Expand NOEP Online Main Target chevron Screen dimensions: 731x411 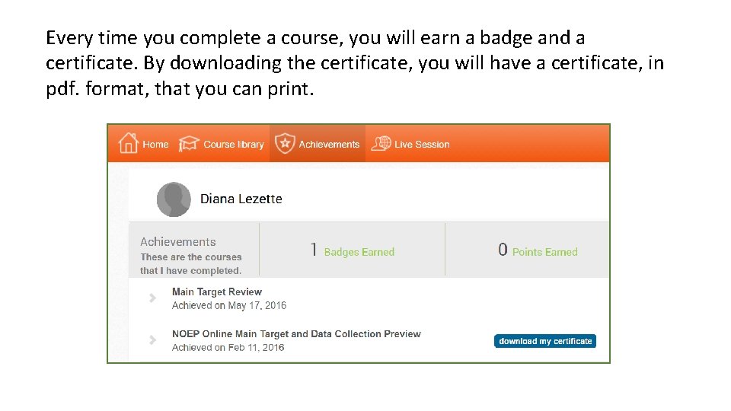[153, 339]
